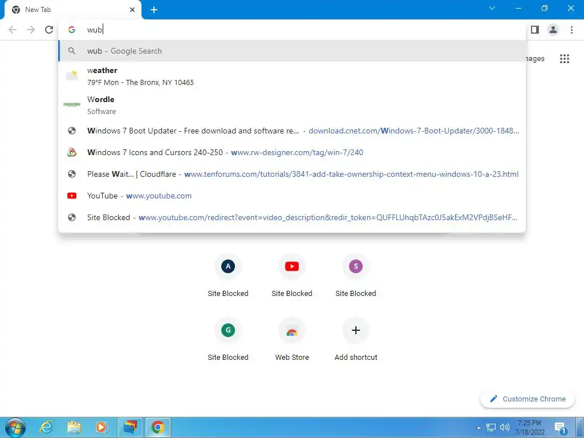Open Chrome's three-dot menu
The image size is (584, 438).
(x=571, y=30)
